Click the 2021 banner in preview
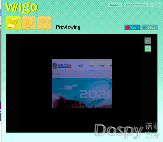 pyautogui.click(x=95, y=94)
